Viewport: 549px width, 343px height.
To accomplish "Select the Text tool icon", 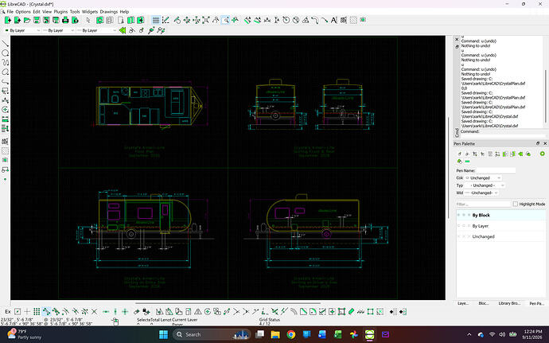I will pos(334,21).
